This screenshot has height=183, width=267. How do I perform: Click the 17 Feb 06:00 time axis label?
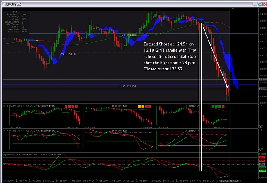(21, 180)
